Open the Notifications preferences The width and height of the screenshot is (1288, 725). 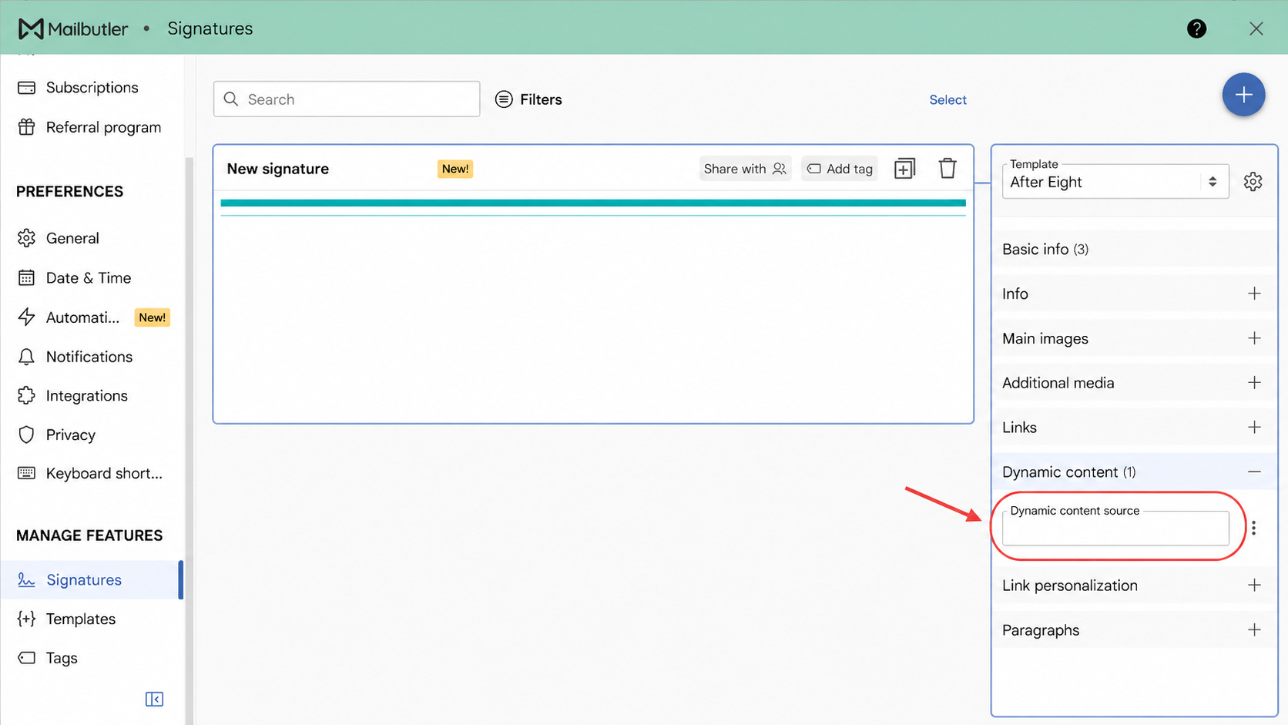pyautogui.click(x=89, y=357)
